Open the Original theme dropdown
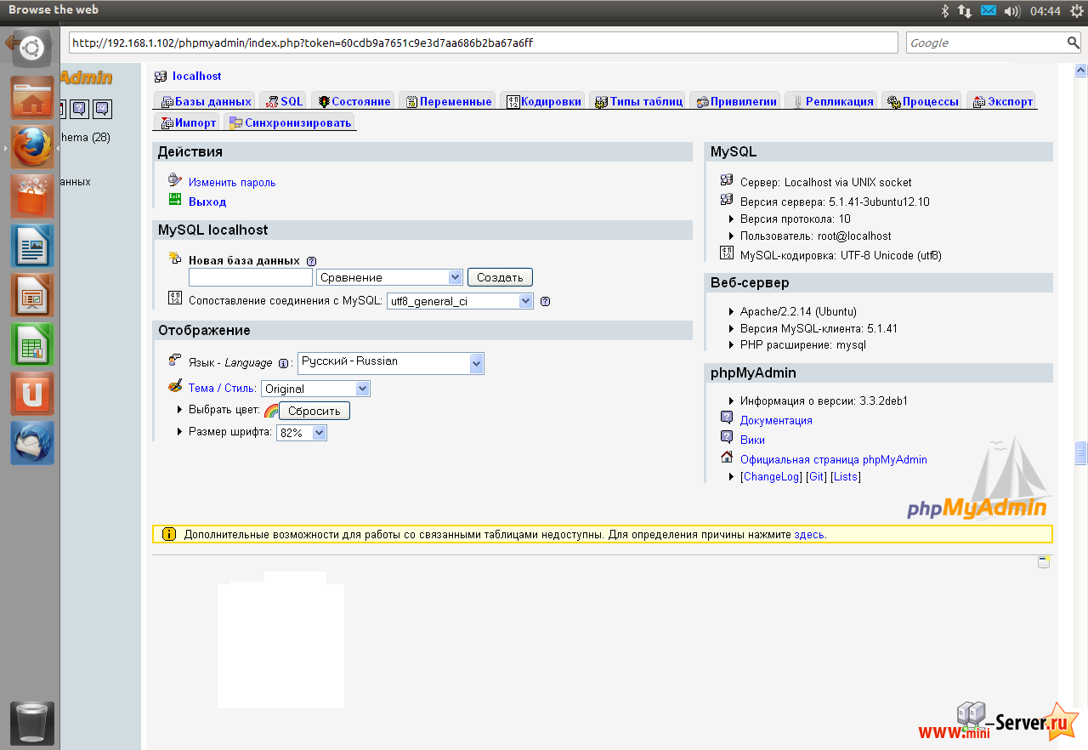Image resolution: width=1088 pixels, height=750 pixels. click(x=315, y=389)
